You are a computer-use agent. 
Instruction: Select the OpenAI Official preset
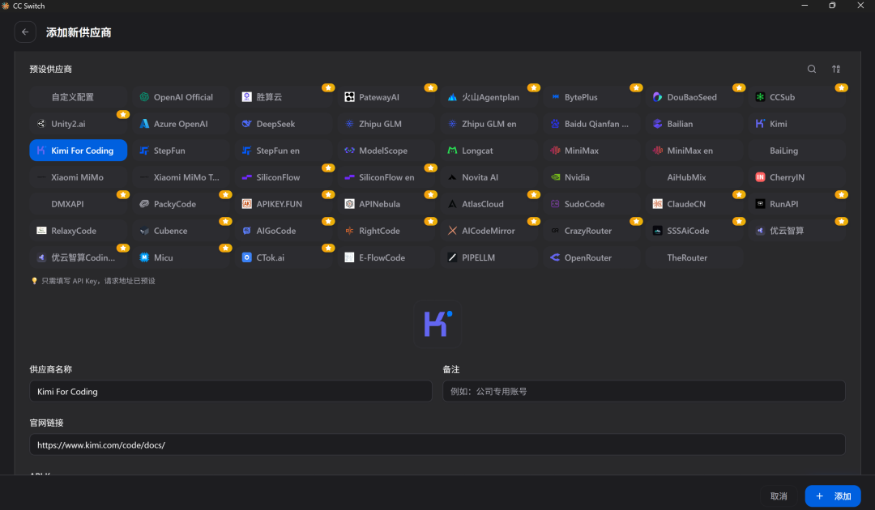tap(181, 97)
